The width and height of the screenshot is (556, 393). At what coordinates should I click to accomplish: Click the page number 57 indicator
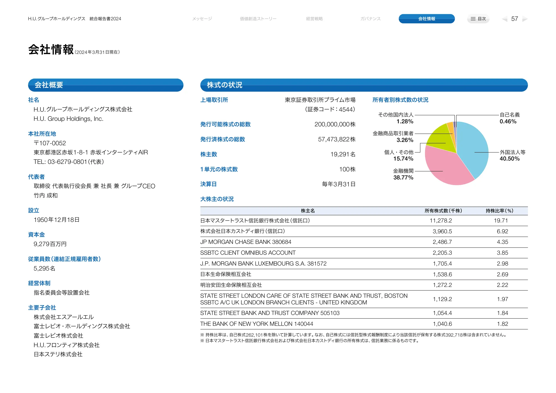[x=515, y=19]
